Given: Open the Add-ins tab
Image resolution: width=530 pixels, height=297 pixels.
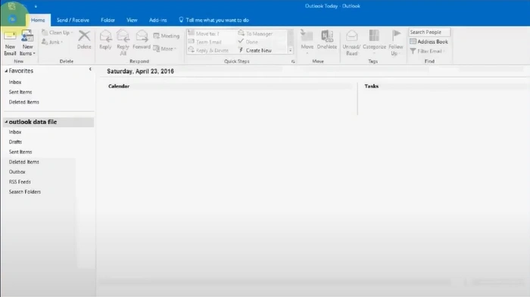Looking at the screenshot, I should click(x=157, y=20).
